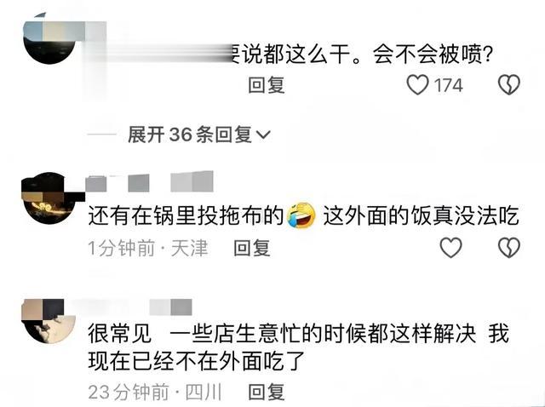Click 展开 36 条回复 text
545x407 pixels.
190,135
